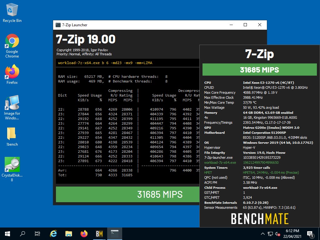The image size is (320, 240).
Task: Click the Copyright 1999-2018, Igor Pavlov line
Action: [x=82, y=50]
